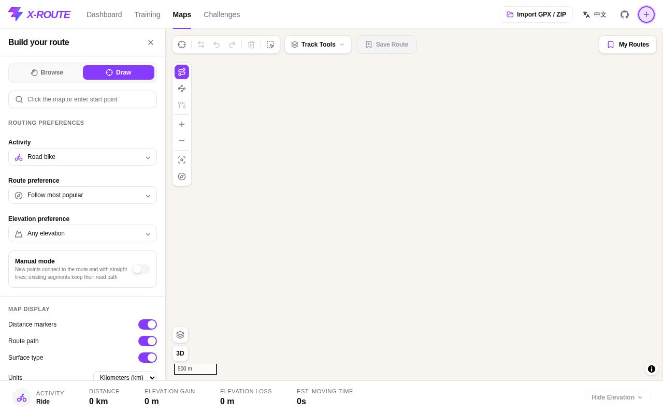The image size is (663, 414).
Task: Click the greyed-out route direction tool icon
Action: (x=182, y=105)
